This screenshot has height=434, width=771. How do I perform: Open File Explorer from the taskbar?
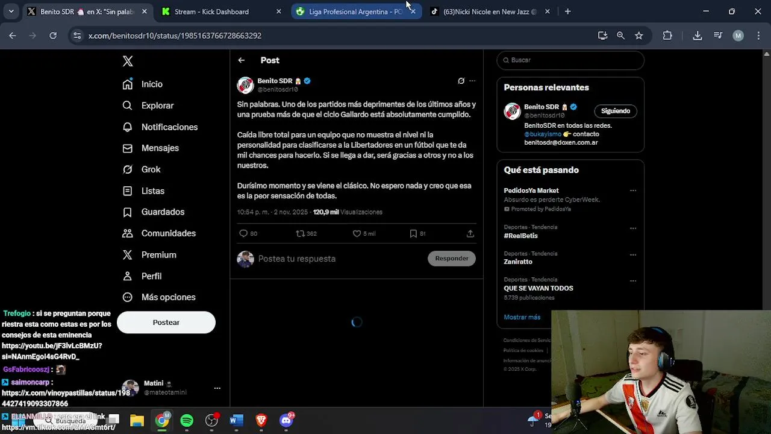tap(137, 420)
